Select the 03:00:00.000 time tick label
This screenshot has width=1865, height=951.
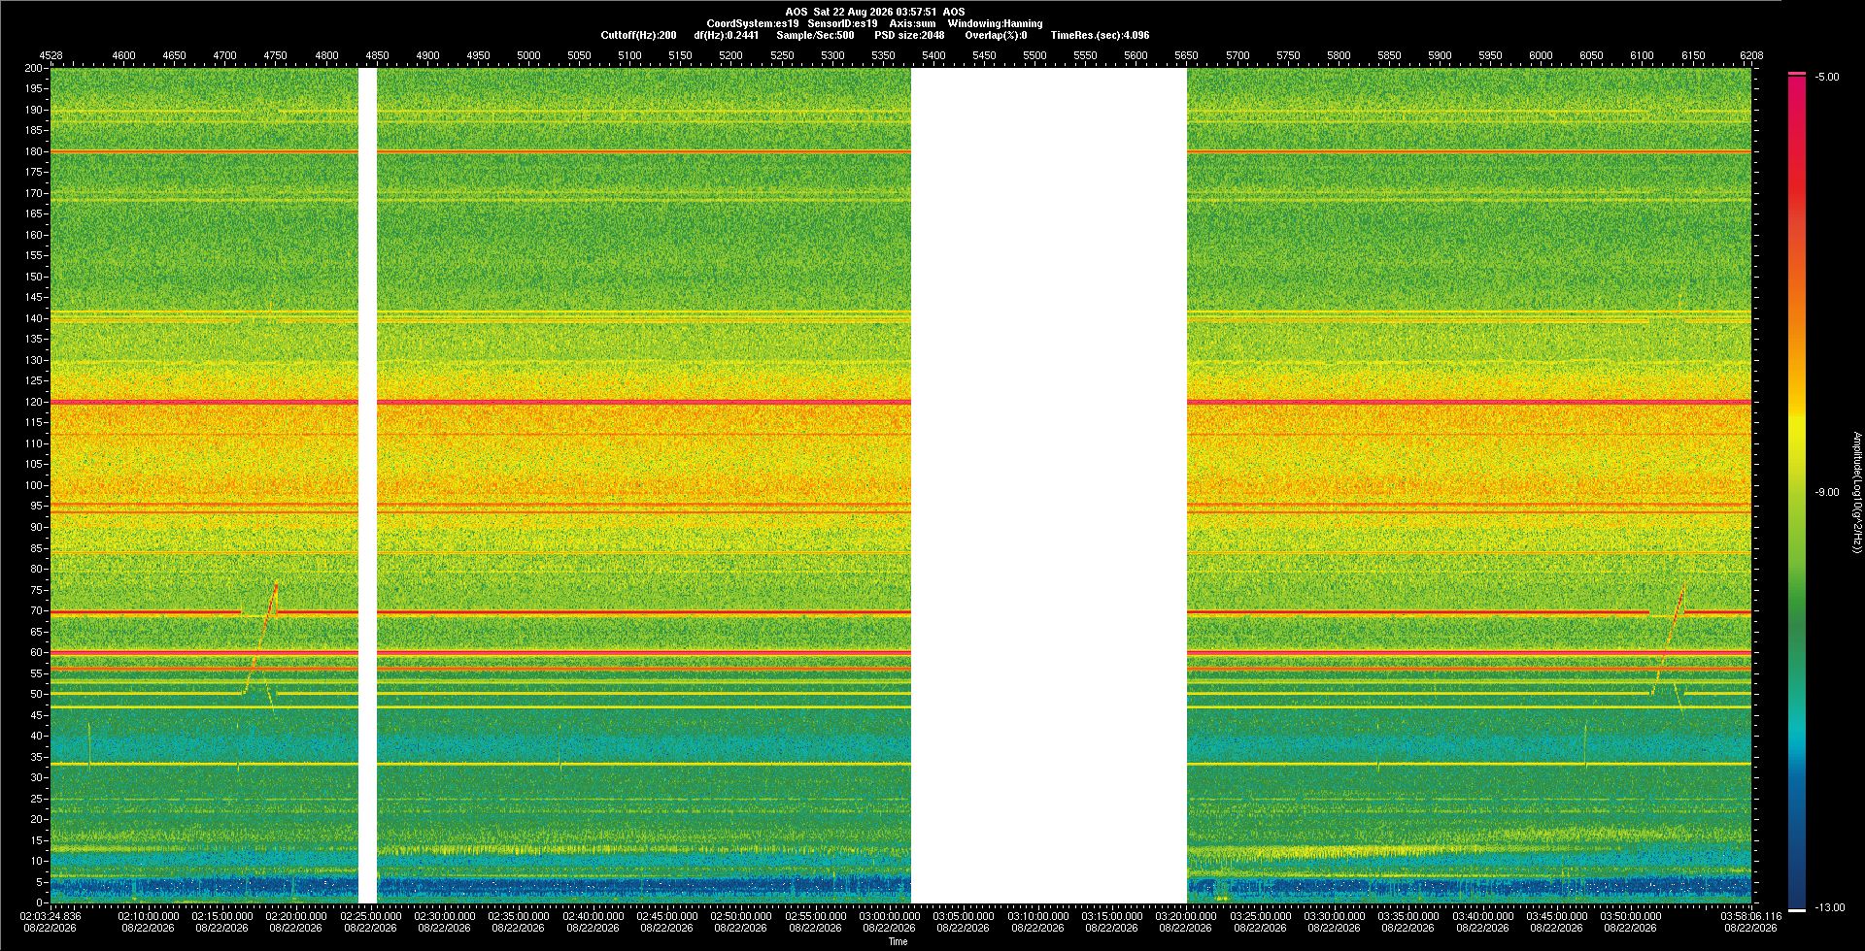[889, 915]
